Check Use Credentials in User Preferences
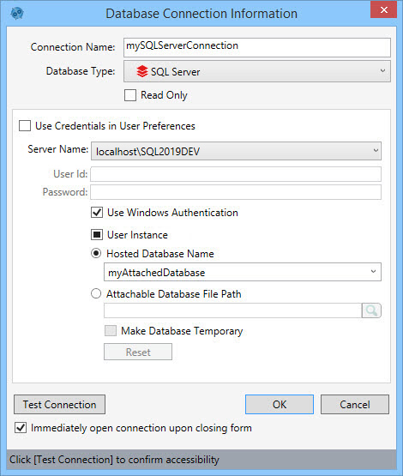Viewport: 403px width, 476px height. pyautogui.click(x=25, y=126)
